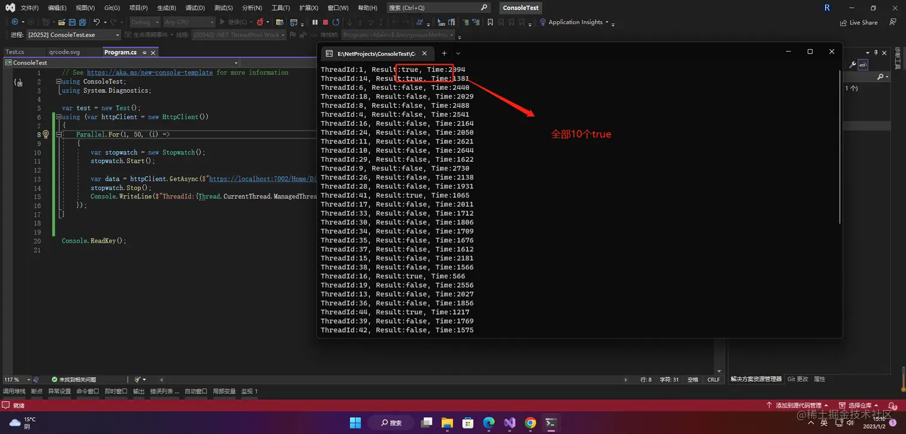906x434 pixels.
Task: Click the Navigate Backward icon
Action: [15, 22]
